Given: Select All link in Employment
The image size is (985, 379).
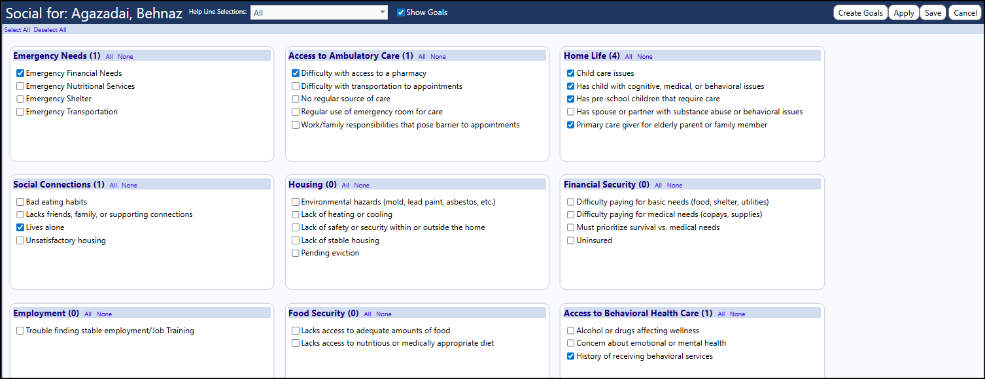Looking at the screenshot, I should coord(88,314).
